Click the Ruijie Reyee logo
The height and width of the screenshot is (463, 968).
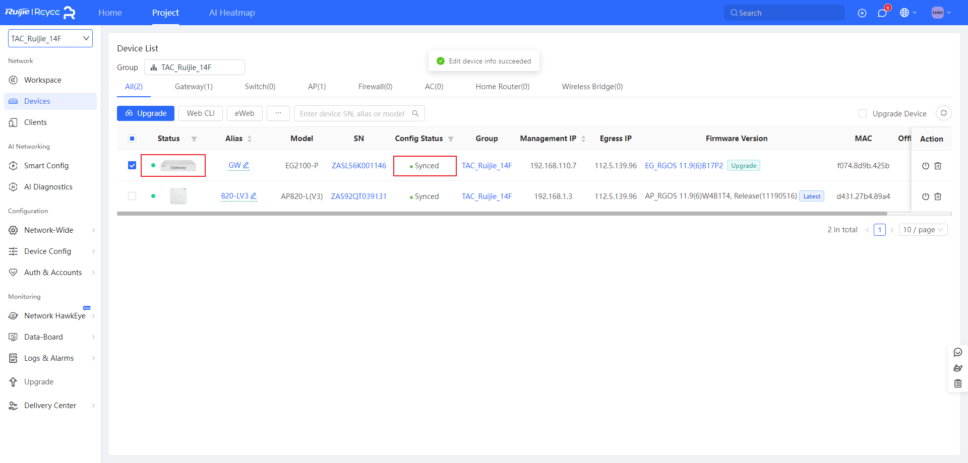(x=40, y=13)
